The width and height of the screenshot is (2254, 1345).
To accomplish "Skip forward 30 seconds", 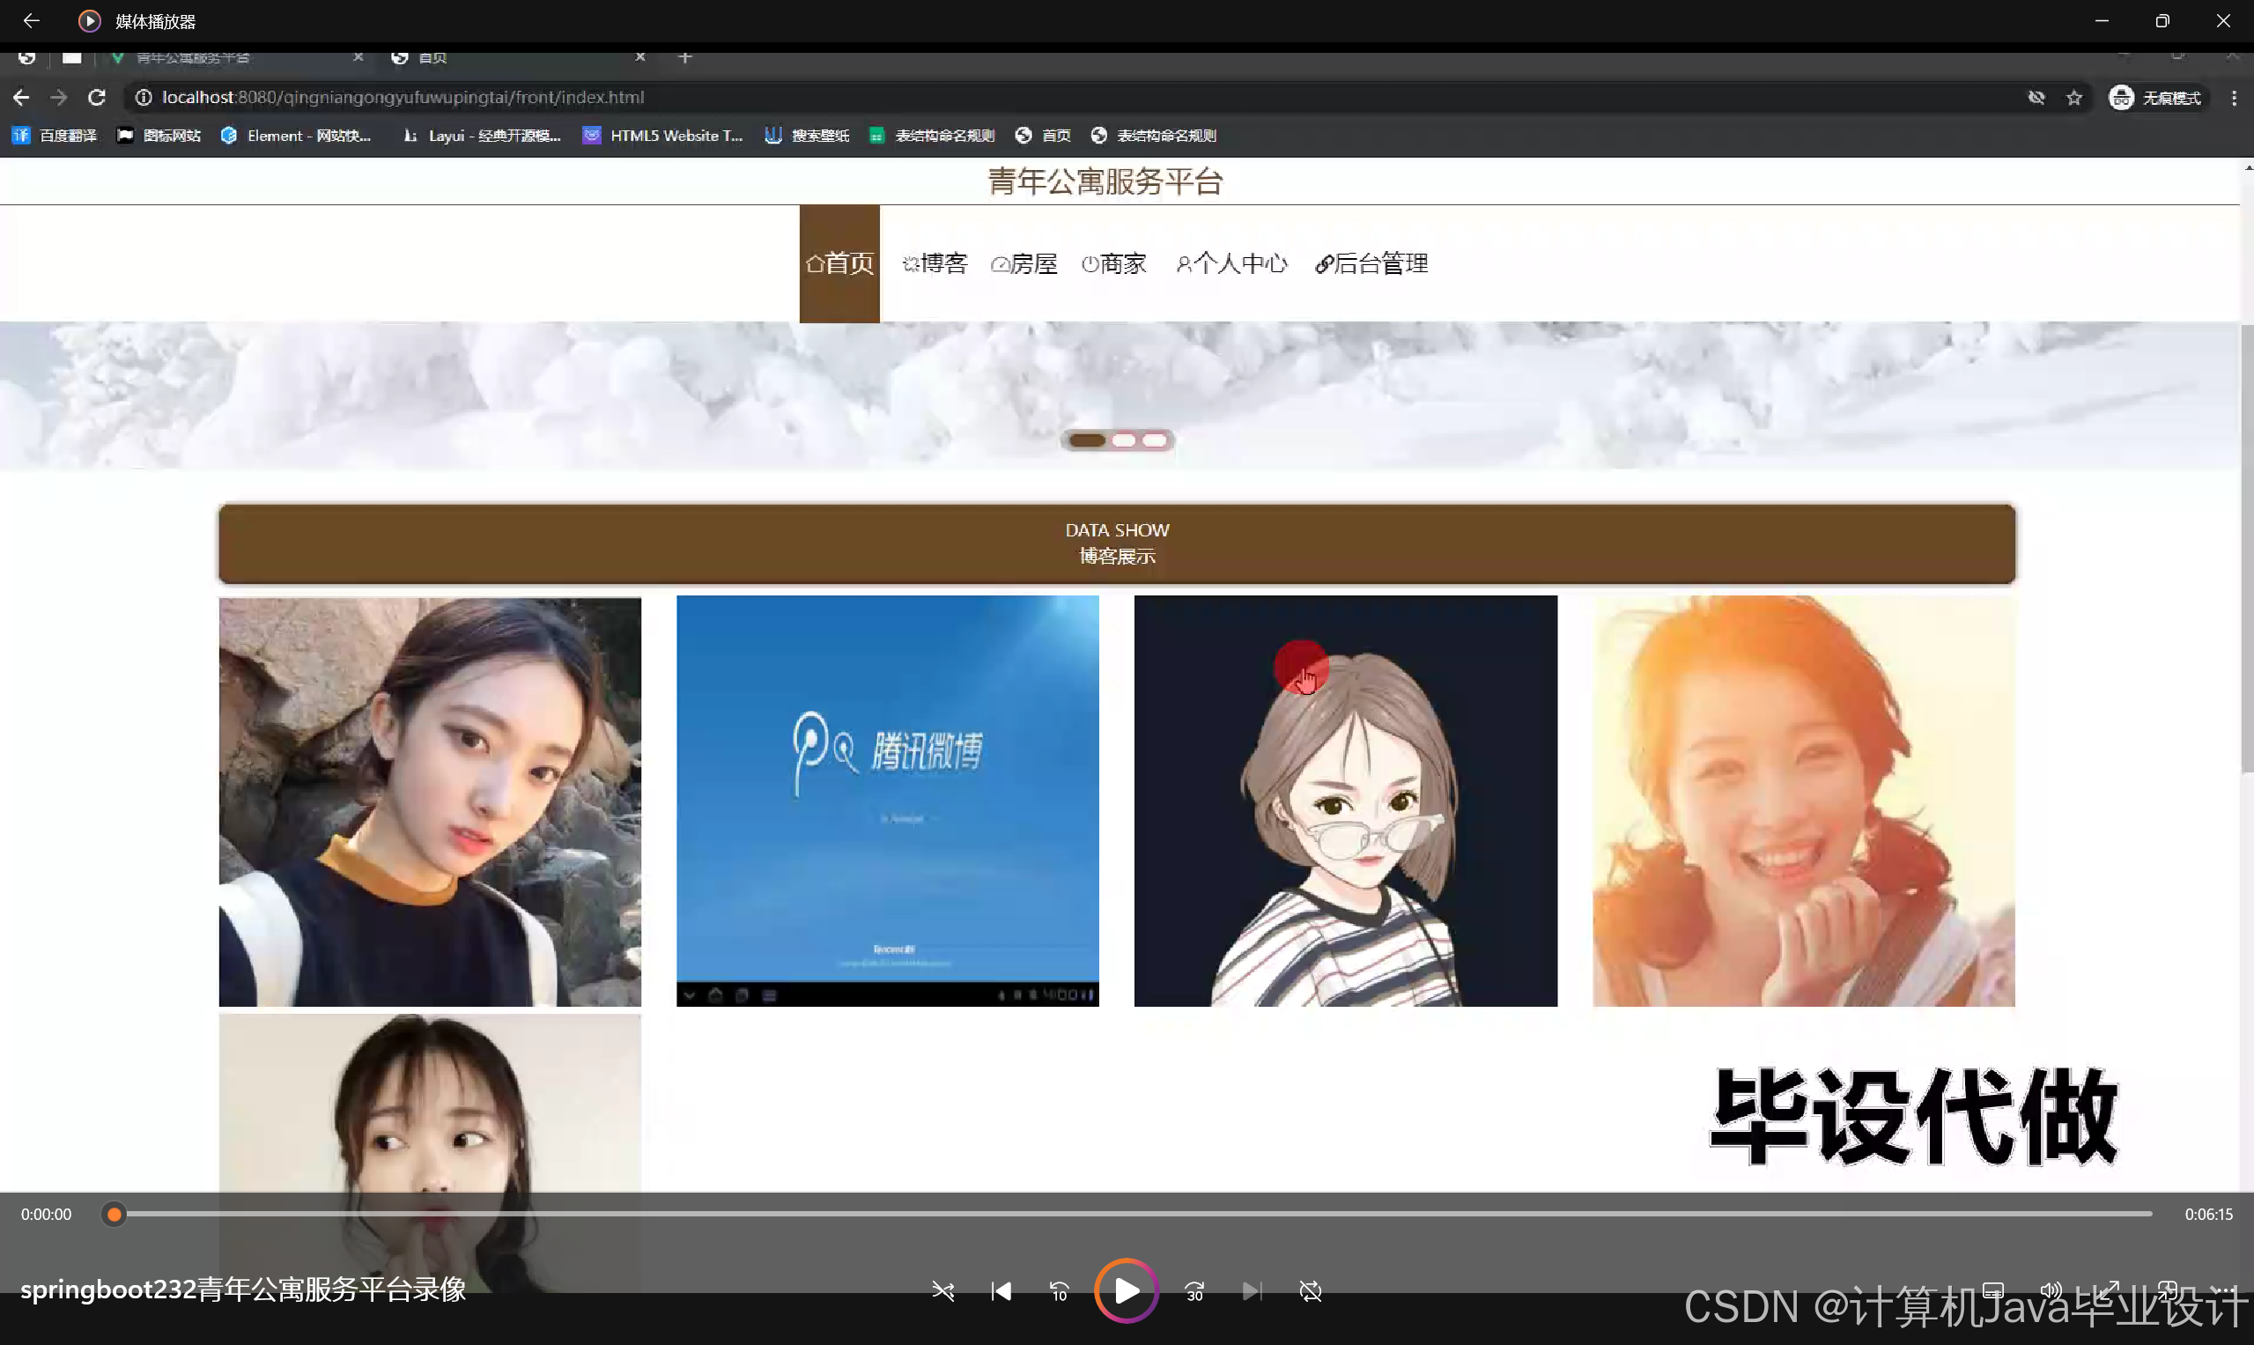I will click(x=1194, y=1290).
